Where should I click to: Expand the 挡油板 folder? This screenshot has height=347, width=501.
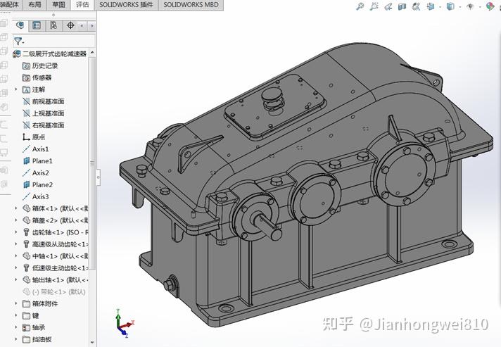coord(16,339)
